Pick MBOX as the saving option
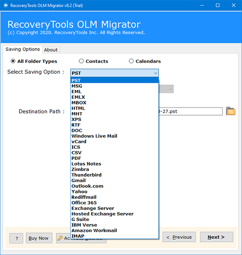The height and width of the screenshot is (255, 242). point(114,102)
